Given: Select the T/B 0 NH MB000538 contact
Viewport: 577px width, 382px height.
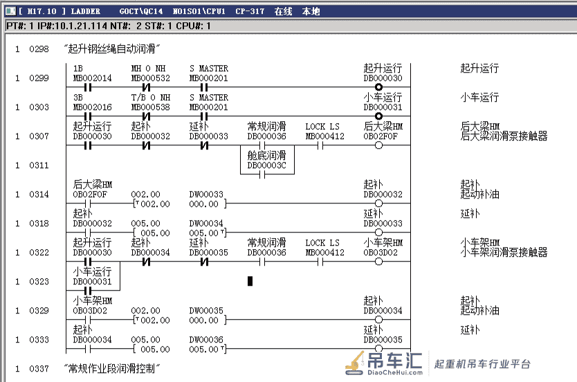Looking at the screenshot, I should 146,116.
